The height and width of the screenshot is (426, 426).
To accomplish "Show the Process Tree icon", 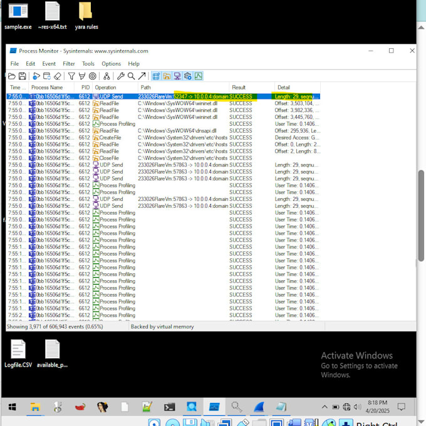I will click(106, 76).
